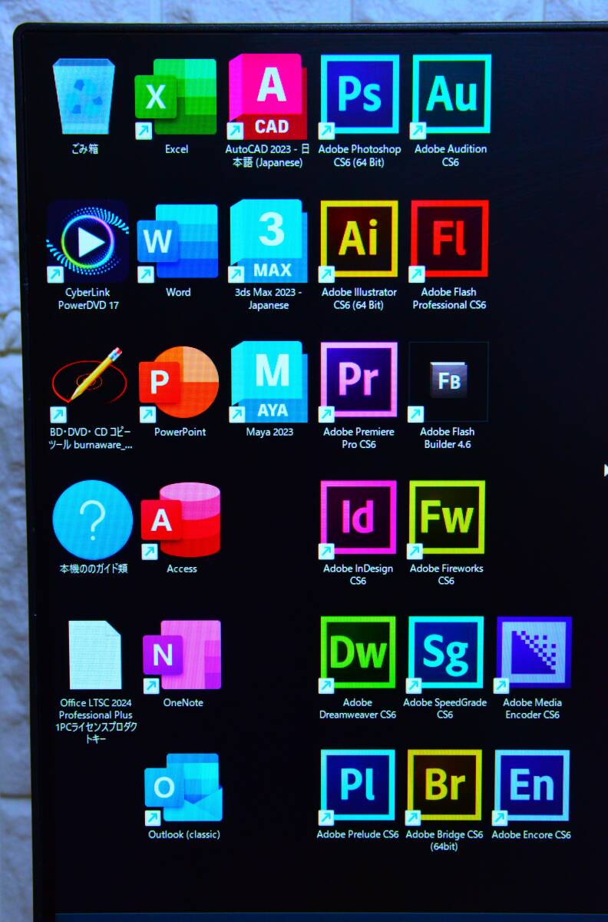Click the CyberLink PowerDVD 17 icon
The image size is (608, 922).
(x=88, y=241)
